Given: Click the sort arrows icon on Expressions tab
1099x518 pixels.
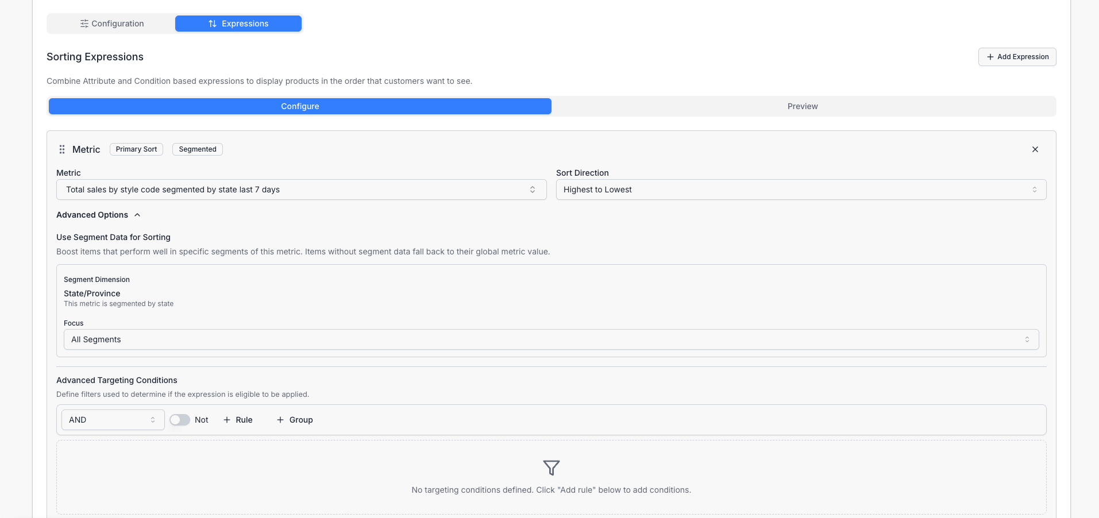Looking at the screenshot, I should (x=211, y=24).
